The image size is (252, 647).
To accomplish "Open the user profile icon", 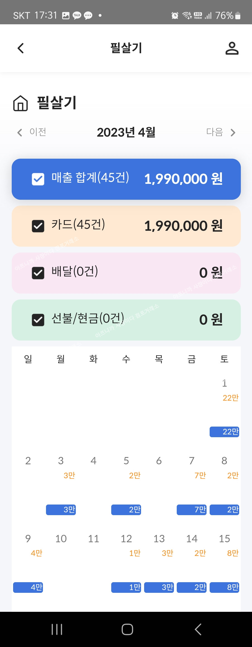I will (x=232, y=48).
